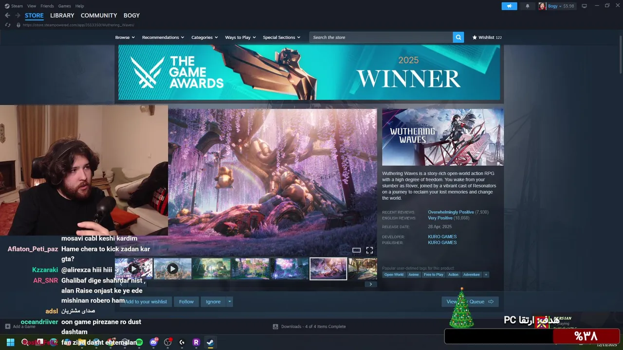Expand the Recommendations dropdown
Image resolution: width=623 pixels, height=350 pixels.
pos(163,37)
